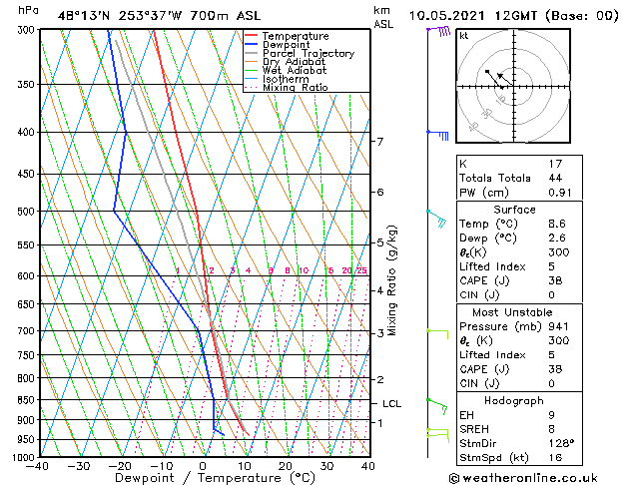Click the storm motion arrow on the hodograph
Screen dimensions: 628x485
coord(504,79)
